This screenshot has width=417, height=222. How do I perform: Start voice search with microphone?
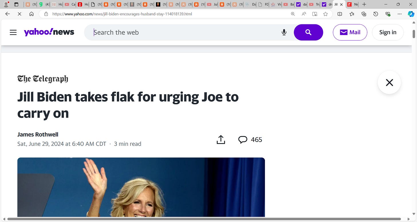pos(284,32)
